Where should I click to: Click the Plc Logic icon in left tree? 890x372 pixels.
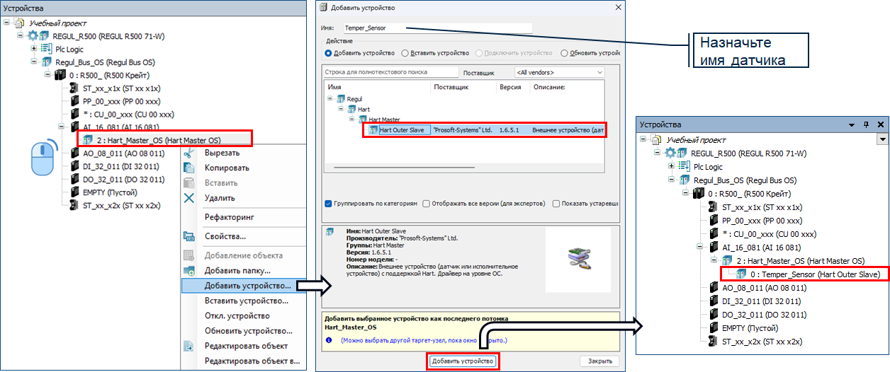47,50
